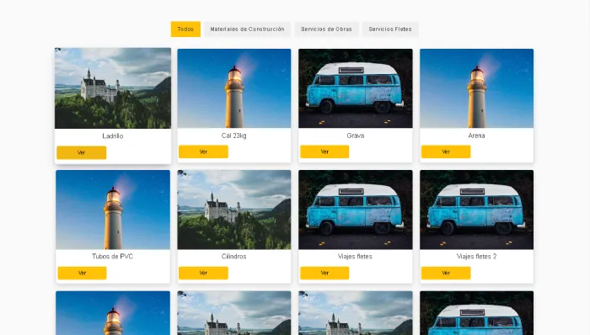This screenshot has width=590, height=335.
Task: Click the Arena product name
Action: pyautogui.click(x=477, y=136)
